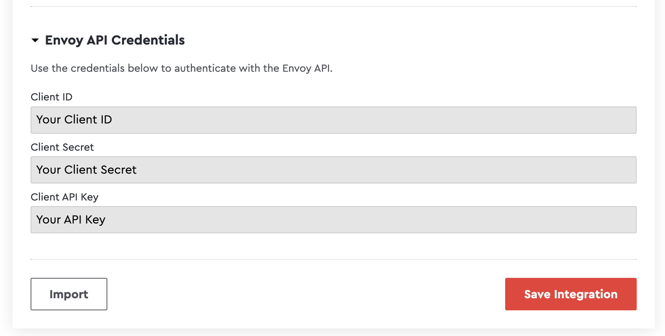Click the Client API Key field
The height and width of the screenshot is (336, 665).
pyautogui.click(x=332, y=220)
